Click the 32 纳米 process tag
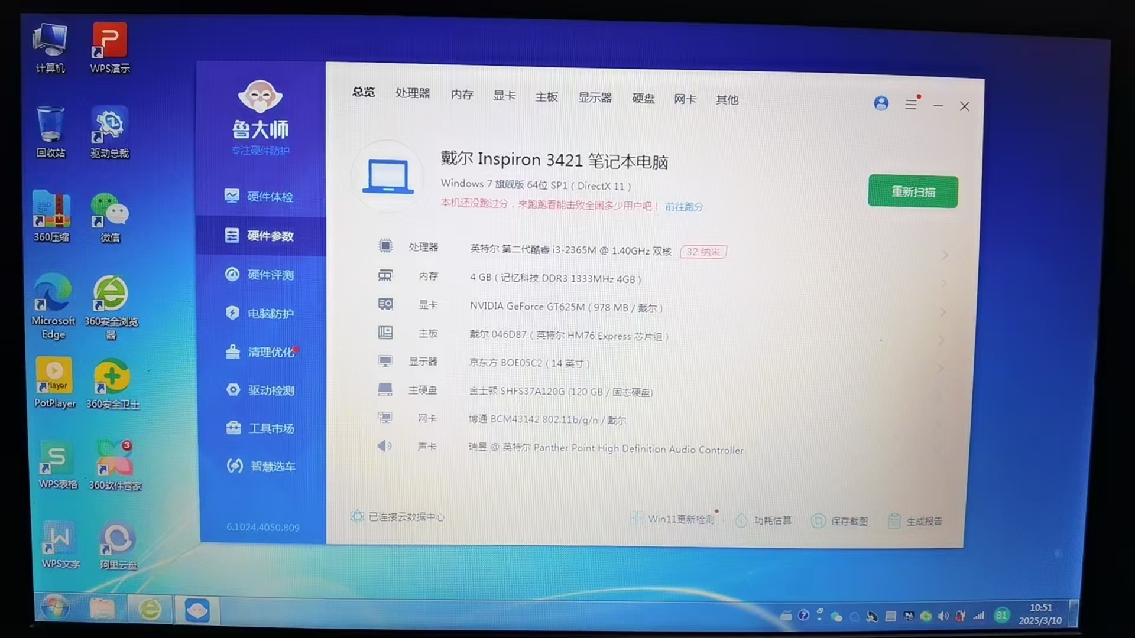The height and width of the screenshot is (638, 1135). [703, 252]
